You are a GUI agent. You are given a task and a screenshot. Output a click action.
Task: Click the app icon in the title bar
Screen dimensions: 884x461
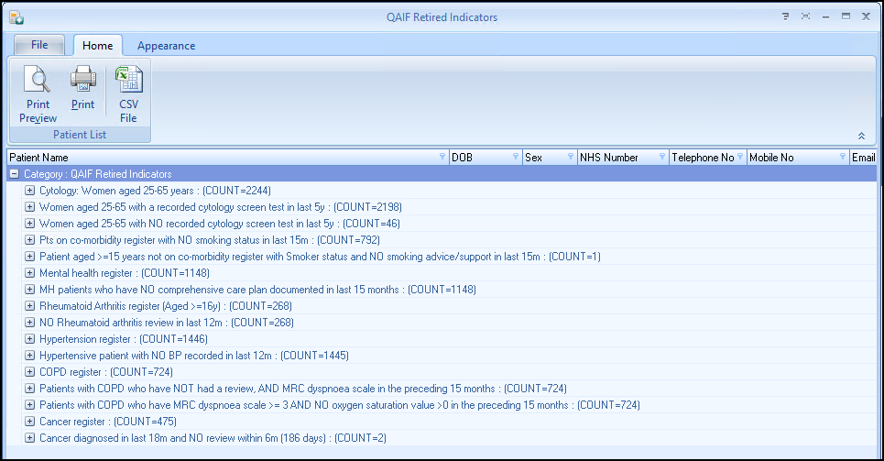[x=16, y=16]
